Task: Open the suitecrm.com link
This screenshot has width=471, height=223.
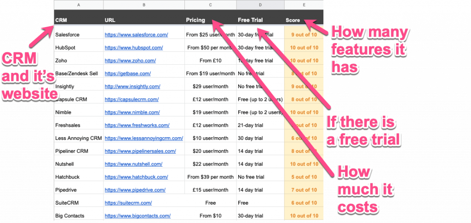Action: coord(128,203)
